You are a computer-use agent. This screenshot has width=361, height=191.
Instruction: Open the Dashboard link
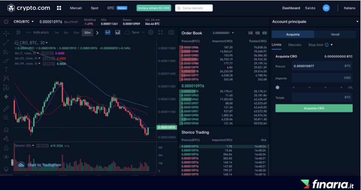pos(291,8)
